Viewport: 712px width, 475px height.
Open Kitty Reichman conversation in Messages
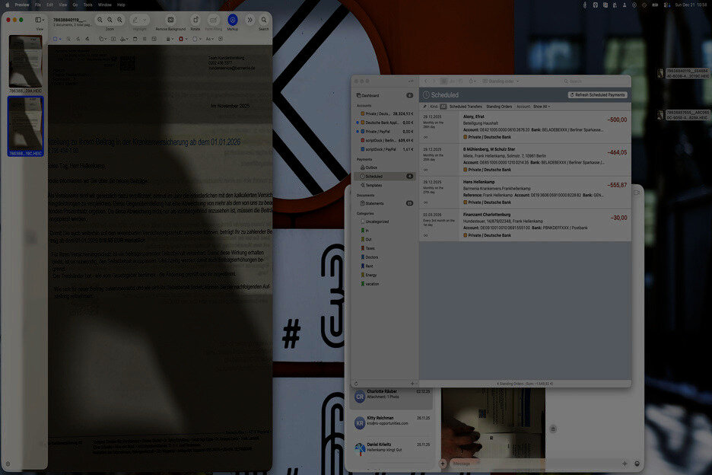click(x=389, y=420)
